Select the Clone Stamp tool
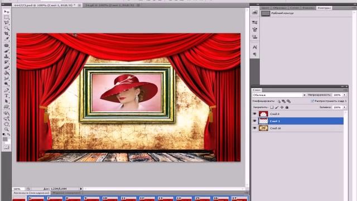 pyautogui.click(x=7, y=56)
